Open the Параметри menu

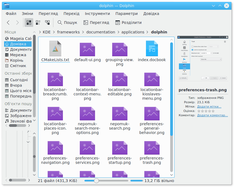tap(126, 14)
